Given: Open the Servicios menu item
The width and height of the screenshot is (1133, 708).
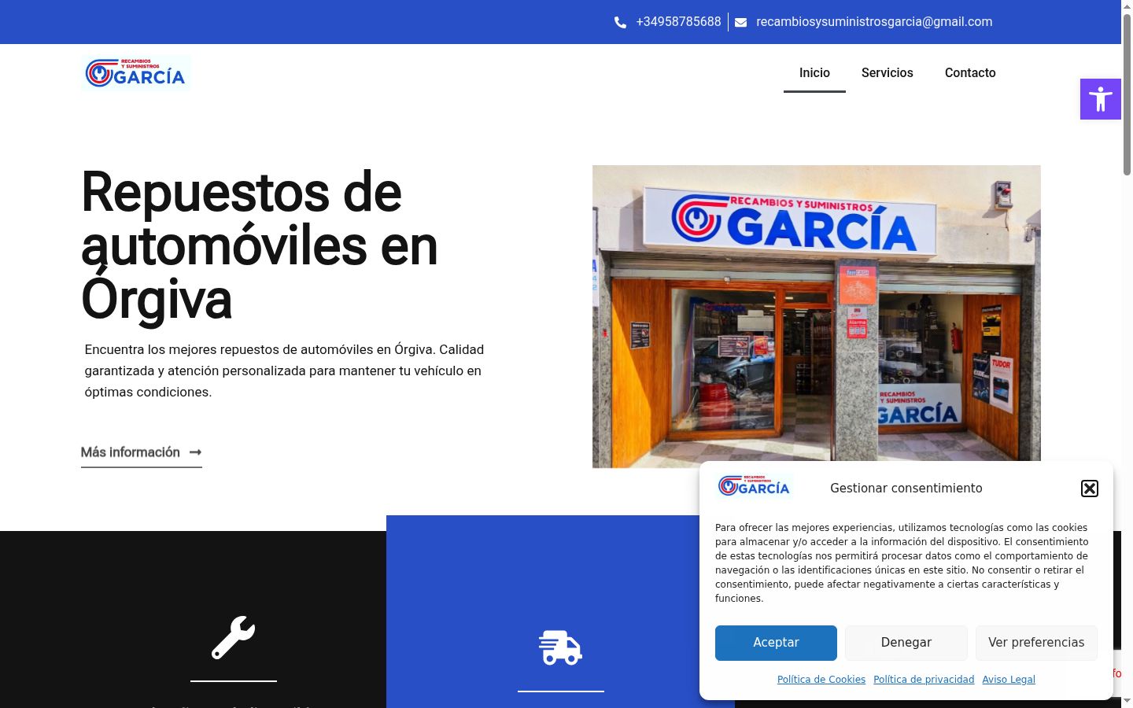Looking at the screenshot, I should pyautogui.click(x=887, y=73).
